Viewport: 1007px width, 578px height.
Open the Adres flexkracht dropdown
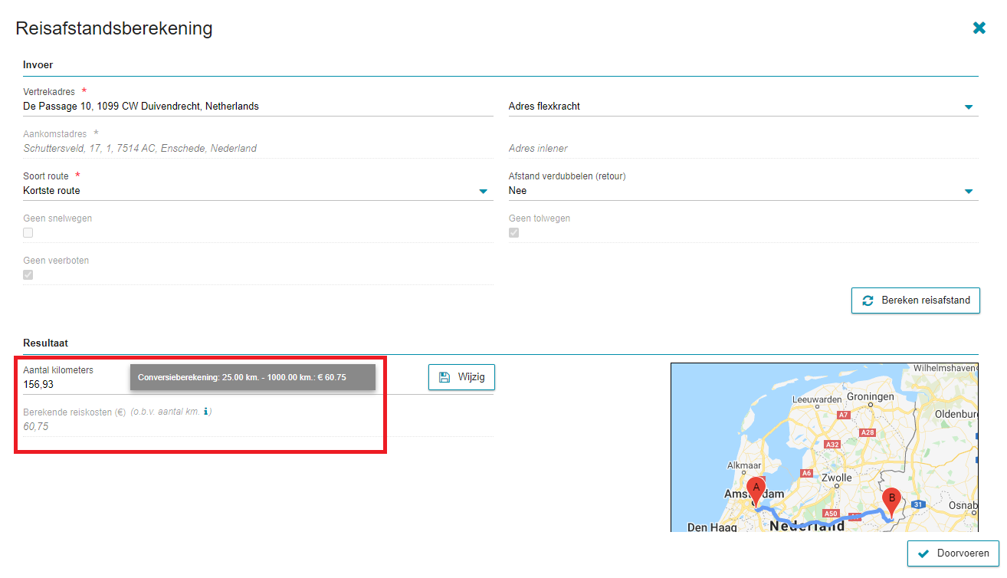743,107
